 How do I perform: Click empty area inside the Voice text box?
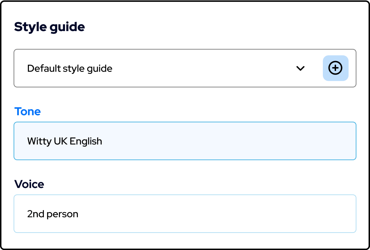click(x=212, y=214)
